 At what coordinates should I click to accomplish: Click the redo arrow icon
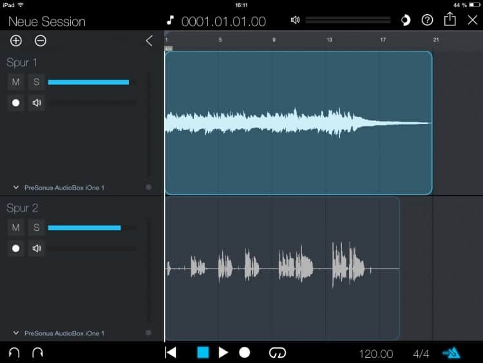click(x=37, y=353)
